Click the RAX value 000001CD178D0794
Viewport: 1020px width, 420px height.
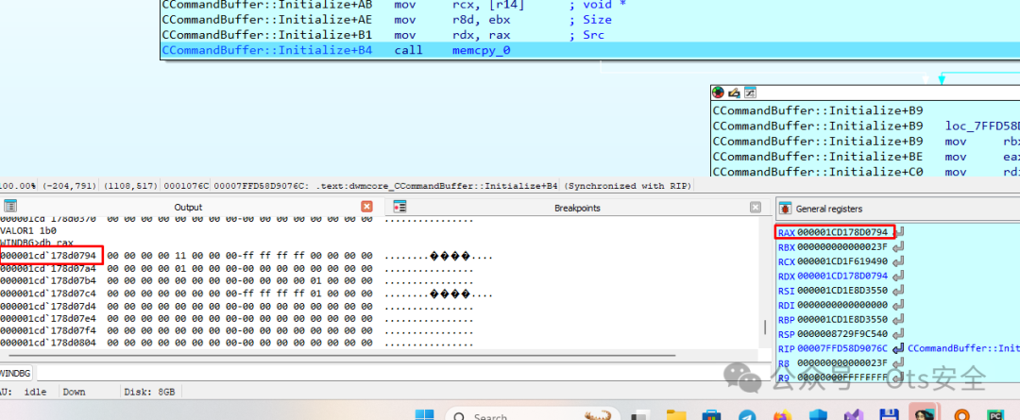842,232
